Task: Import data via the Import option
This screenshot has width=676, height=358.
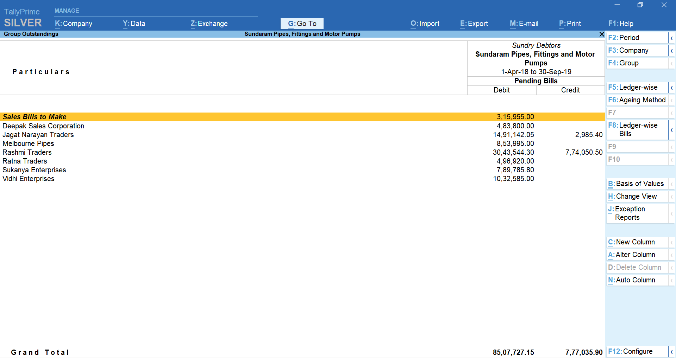Action: (x=425, y=24)
